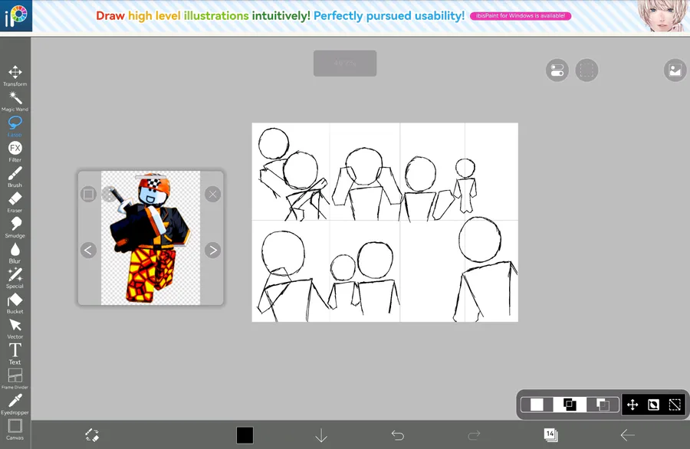Show next reference image
Viewport: 690px width, 449px height.
[x=212, y=251]
